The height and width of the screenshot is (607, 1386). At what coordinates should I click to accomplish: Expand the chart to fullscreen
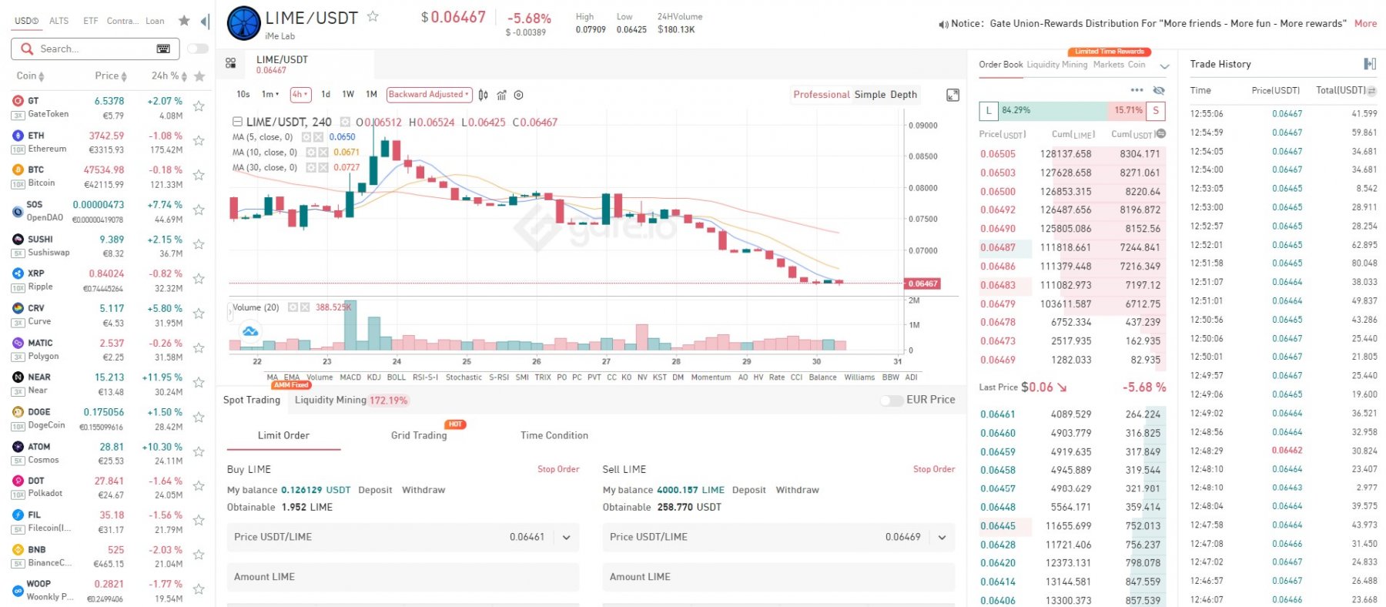952,95
